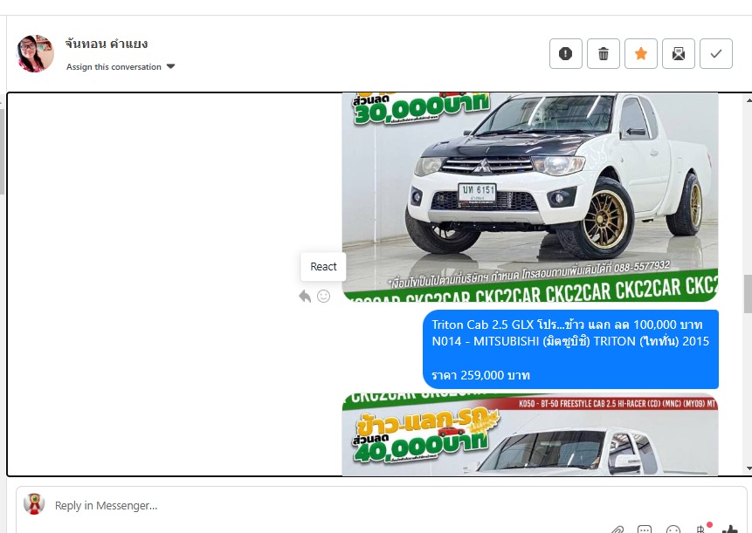Image resolution: width=752 pixels, height=533 pixels.
Task: Open saved replies speech bubble icon
Action: click(645, 530)
